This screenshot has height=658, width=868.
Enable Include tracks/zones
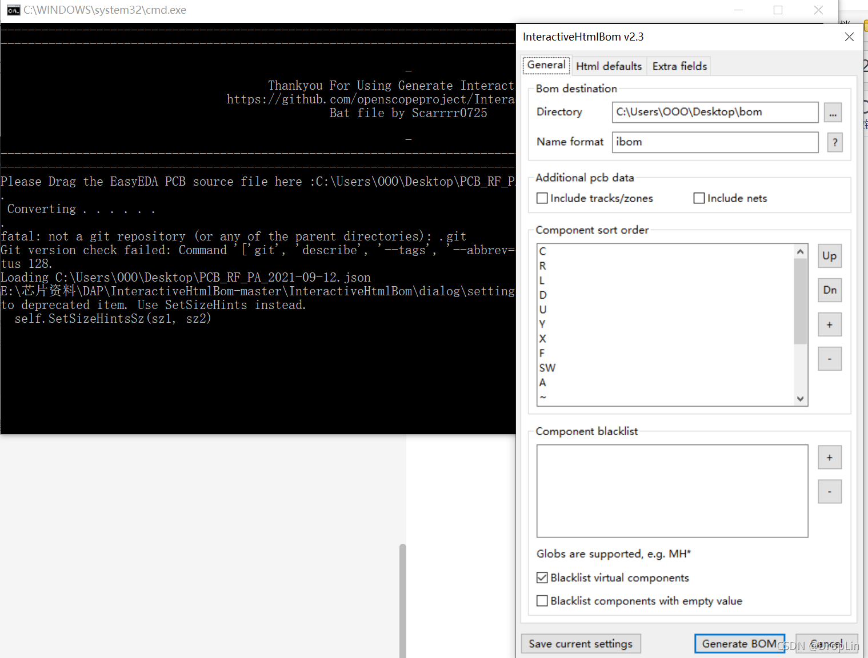point(595,198)
